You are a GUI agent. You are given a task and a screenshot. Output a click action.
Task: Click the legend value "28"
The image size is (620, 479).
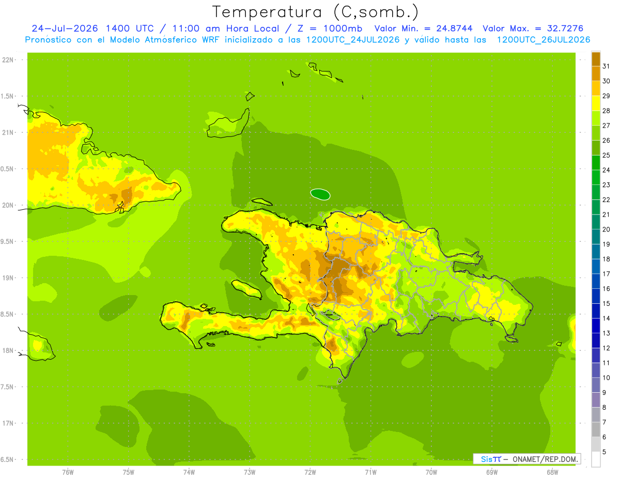click(x=606, y=111)
